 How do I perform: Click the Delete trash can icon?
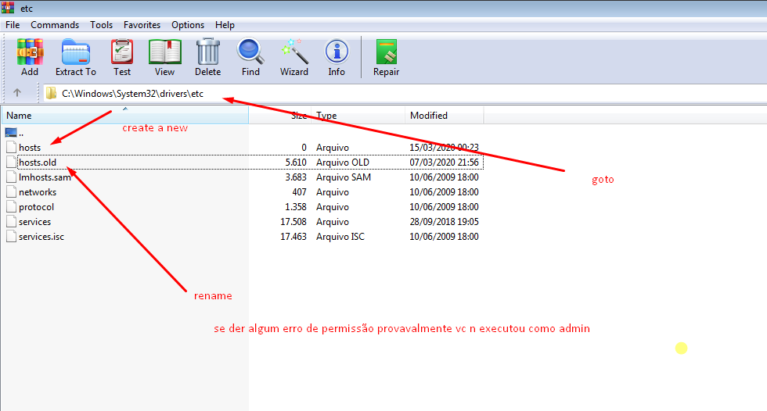(208, 52)
